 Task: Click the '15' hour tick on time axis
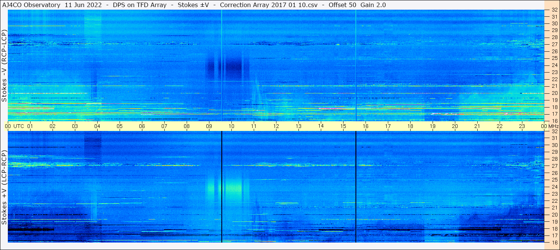[x=343, y=126]
